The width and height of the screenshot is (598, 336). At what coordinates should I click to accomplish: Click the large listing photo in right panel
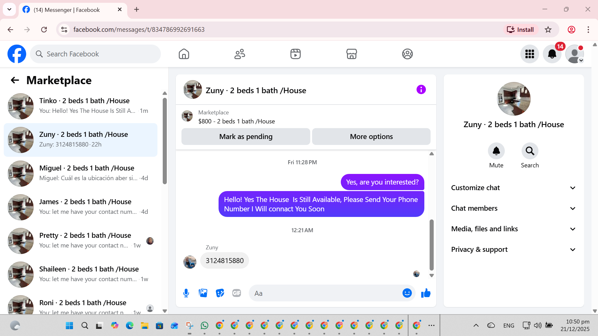point(514,99)
